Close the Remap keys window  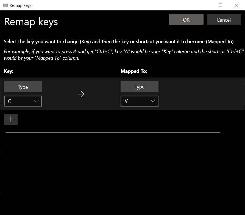(x=236, y=5)
